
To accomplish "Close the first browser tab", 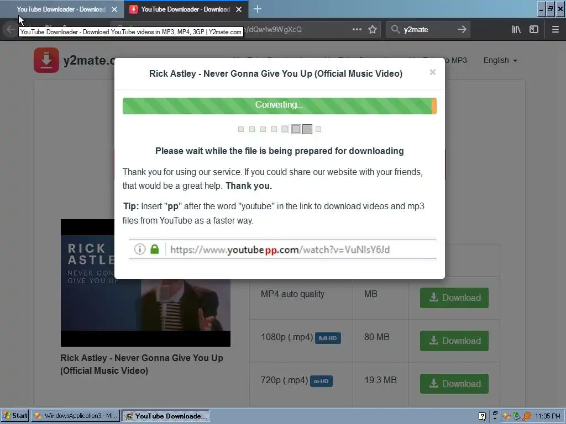I will (x=114, y=9).
